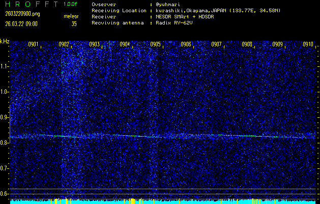Click the NESDR SMArt + HDSDR receiver text

click(185, 17)
